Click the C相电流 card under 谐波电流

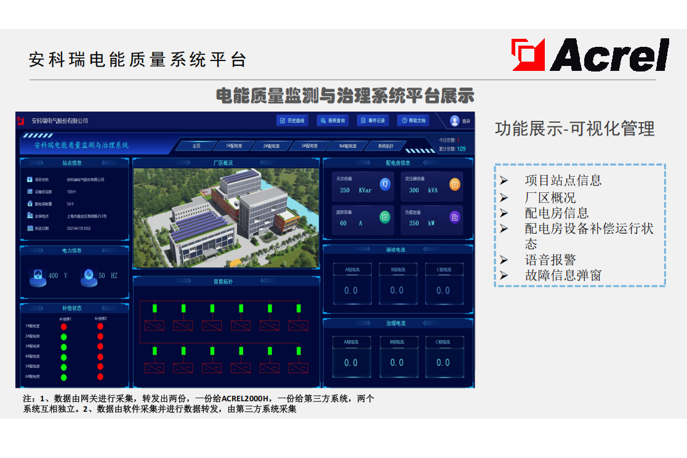444,284
